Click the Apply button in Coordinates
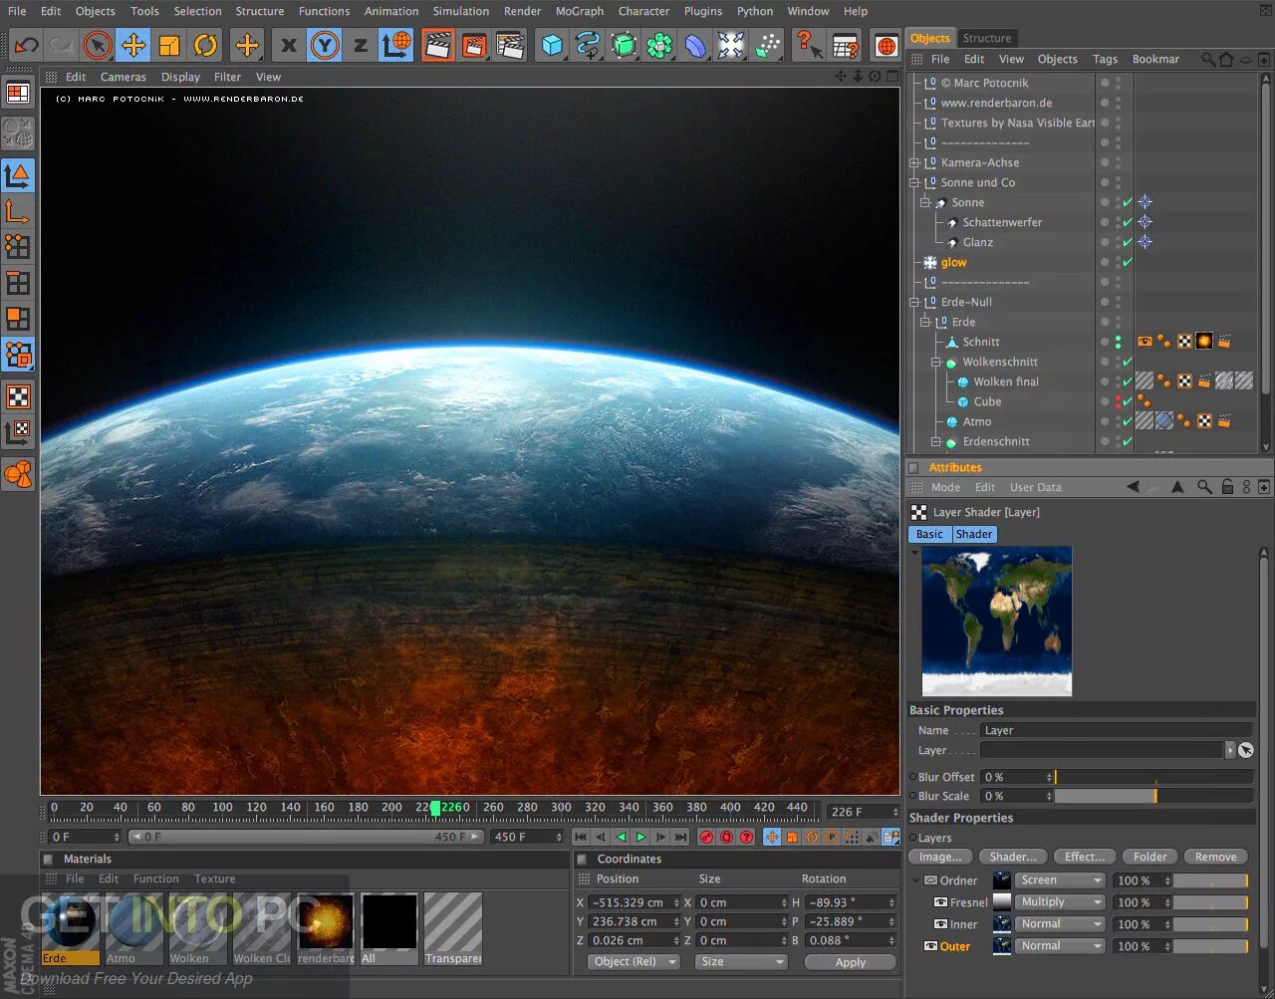Image resolution: width=1275 pixels, height=999 pixels. (850, 962)
